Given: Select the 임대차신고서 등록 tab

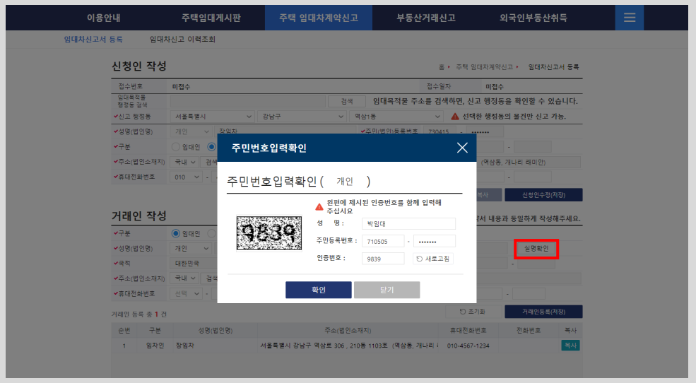Looking at the screenshot, I should (x=93, y=40).
